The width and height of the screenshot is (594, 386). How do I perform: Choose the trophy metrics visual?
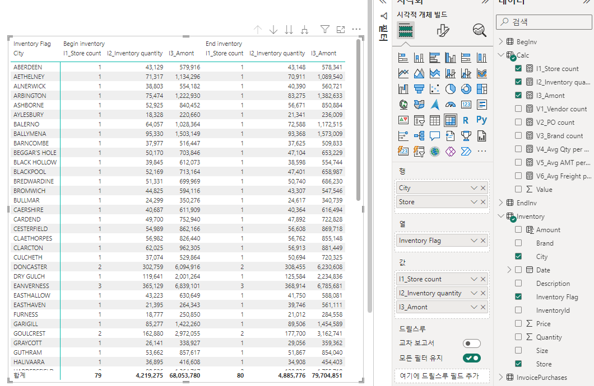pyautogui.click(x=466, y=136)
